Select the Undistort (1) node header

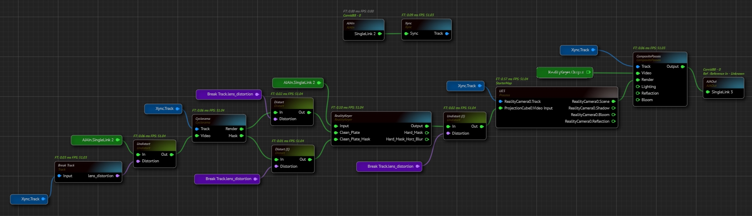coord(464,117)
